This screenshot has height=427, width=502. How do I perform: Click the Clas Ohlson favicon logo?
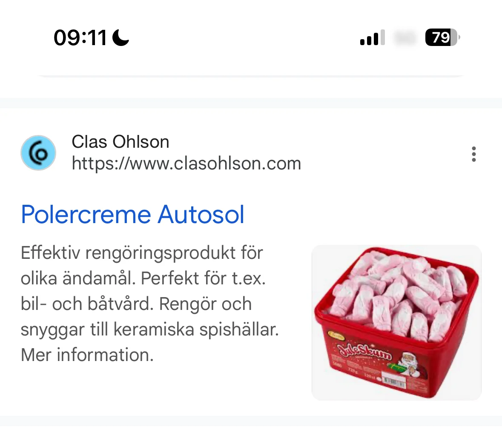click(x=38, y=153)
